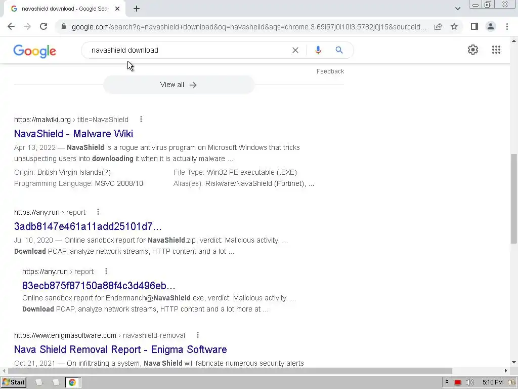Share this page from the address bar
The image size is (518, 389).
(438, 26)
